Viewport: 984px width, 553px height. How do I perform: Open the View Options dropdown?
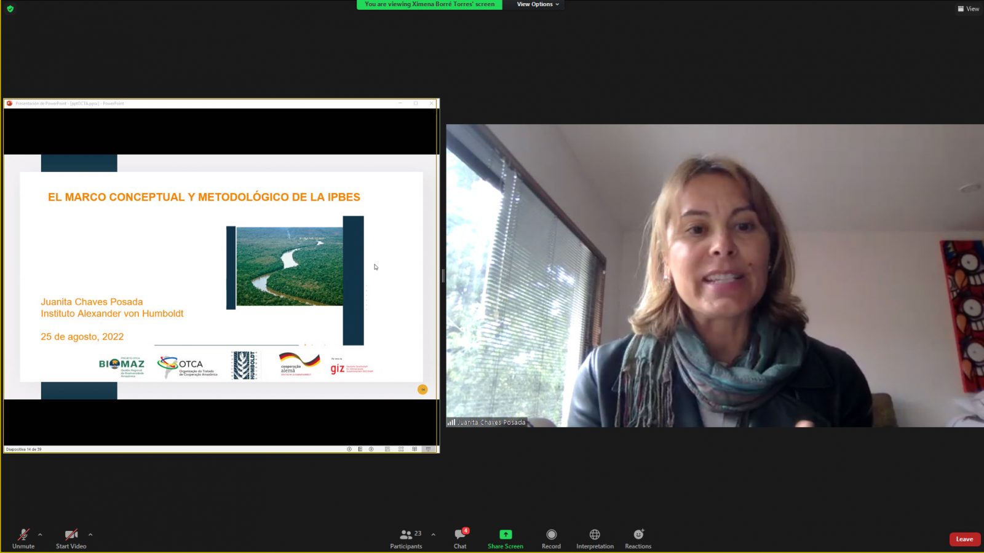tap(538, 4)
